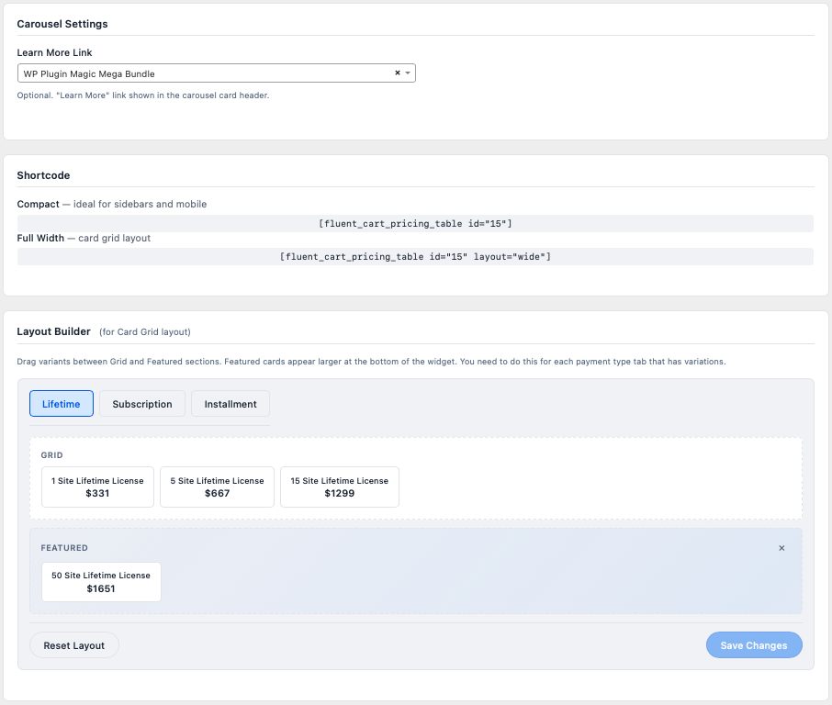Select the full width wide layout shortcode
Screen dimensions: 832x705
tap(415, 257)
